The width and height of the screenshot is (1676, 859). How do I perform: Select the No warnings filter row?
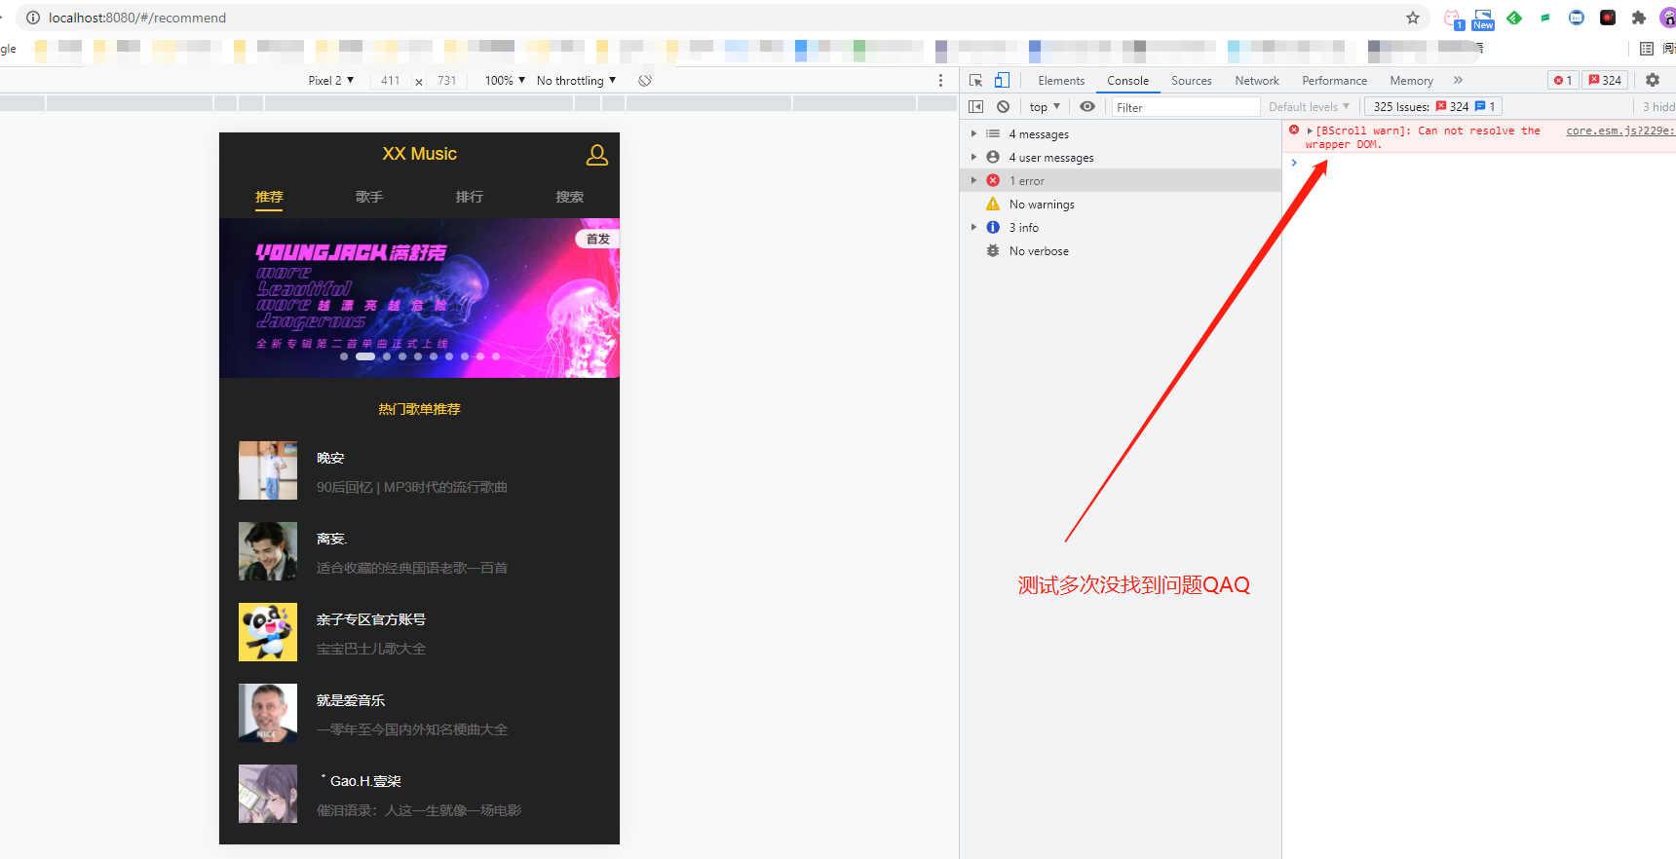tap(1121, 205)
